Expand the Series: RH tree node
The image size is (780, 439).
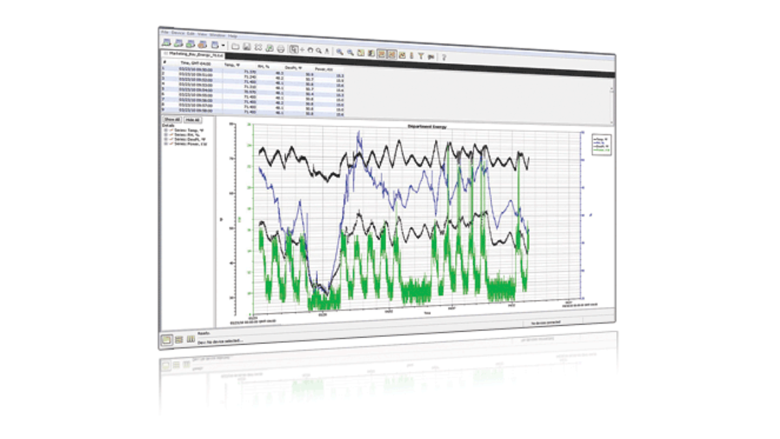click(165, 134)
